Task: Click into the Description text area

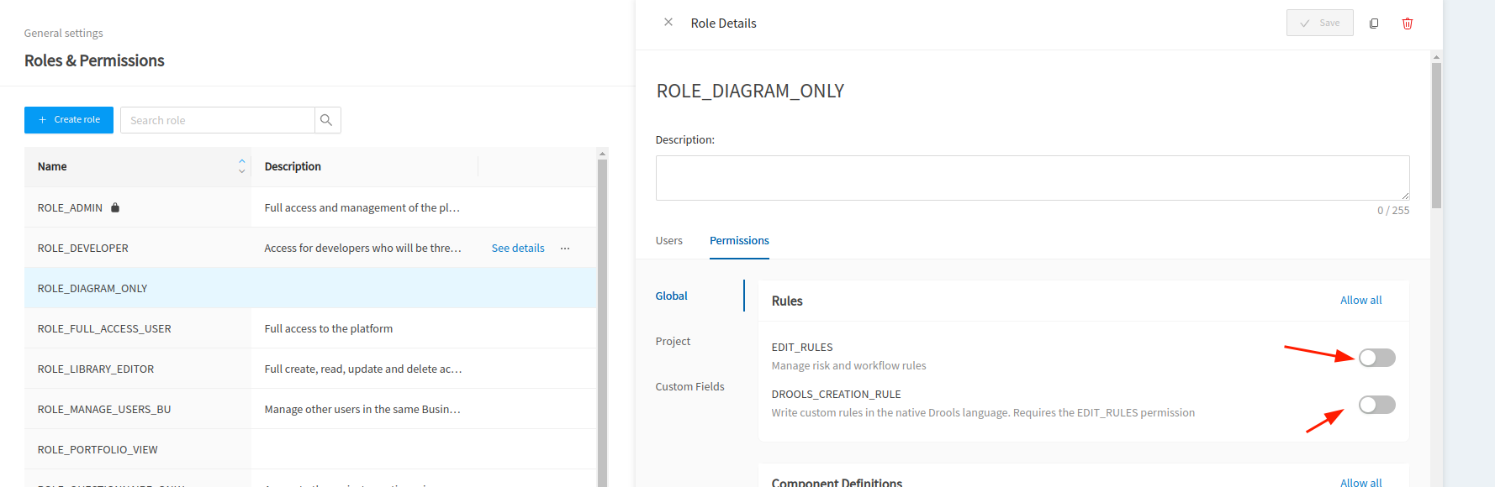Action: [1033, 178]
